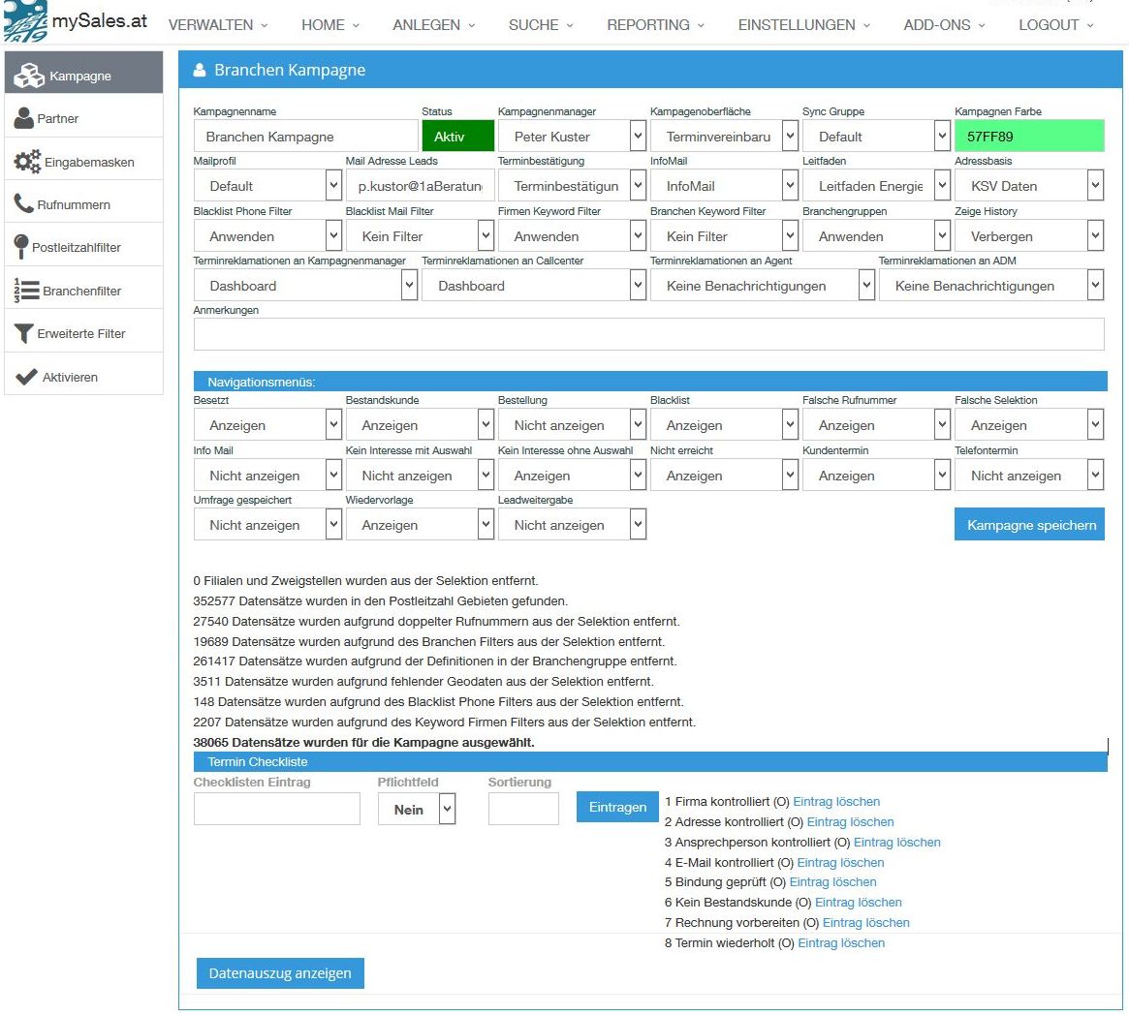Screen dimensions: 1129x1015
Task: Click the mySales.at logo
Action: pyautogui.click(x=76, y=21)
